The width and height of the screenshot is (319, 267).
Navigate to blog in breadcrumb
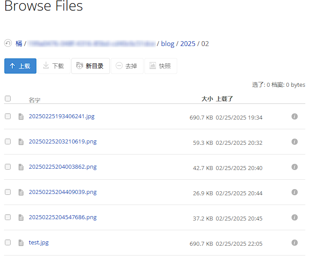tap(167, 44)
